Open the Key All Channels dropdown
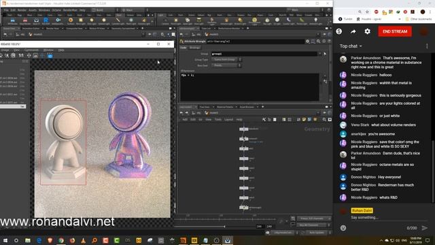 coord(314,225)
